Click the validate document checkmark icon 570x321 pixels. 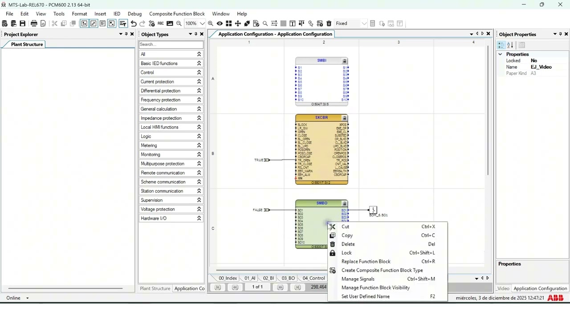pos(256,24)
